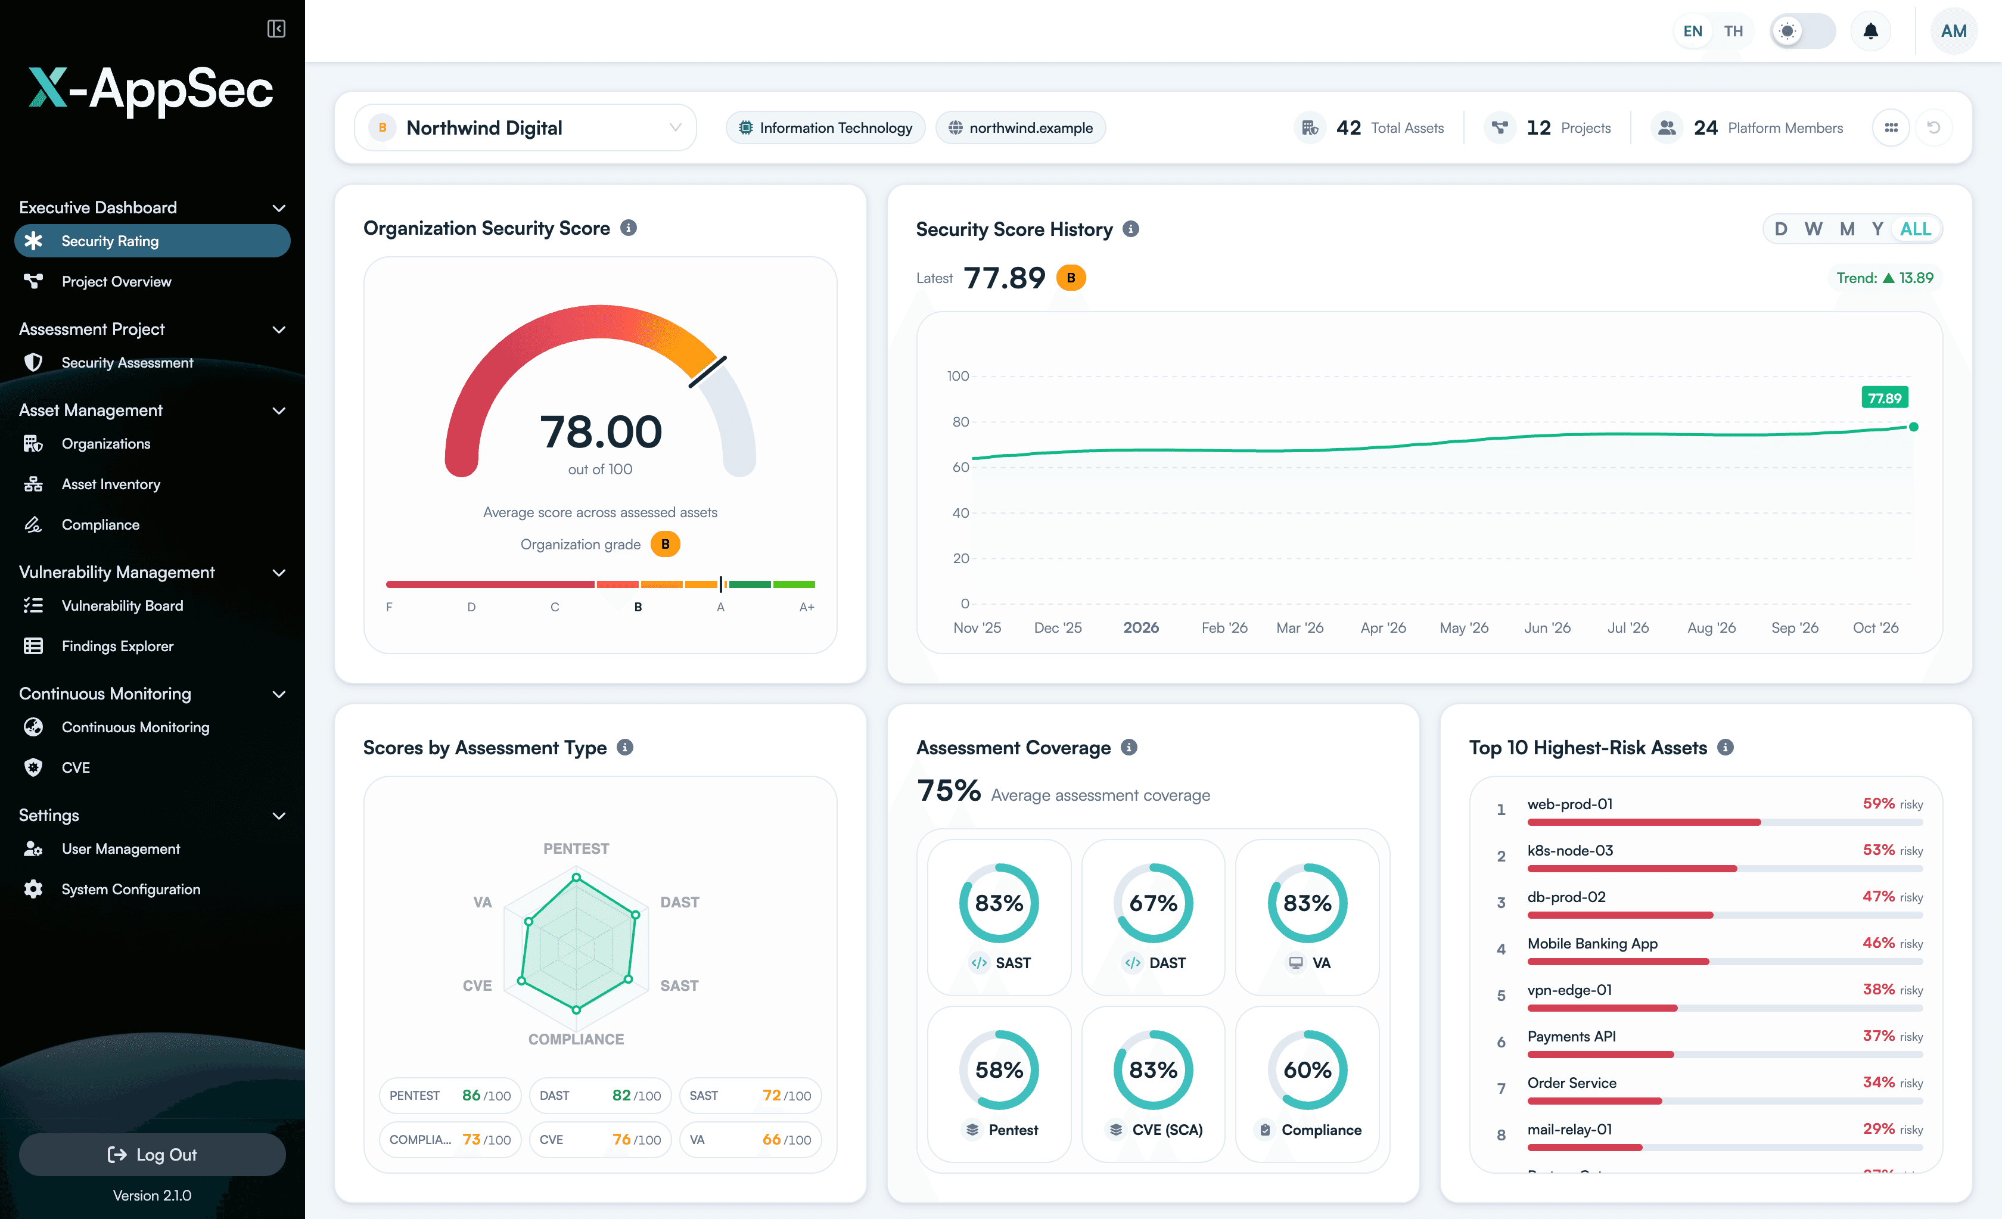Open System Configuration gear item
Screen dimensions: 2002x1219
(x=152, y=889)
